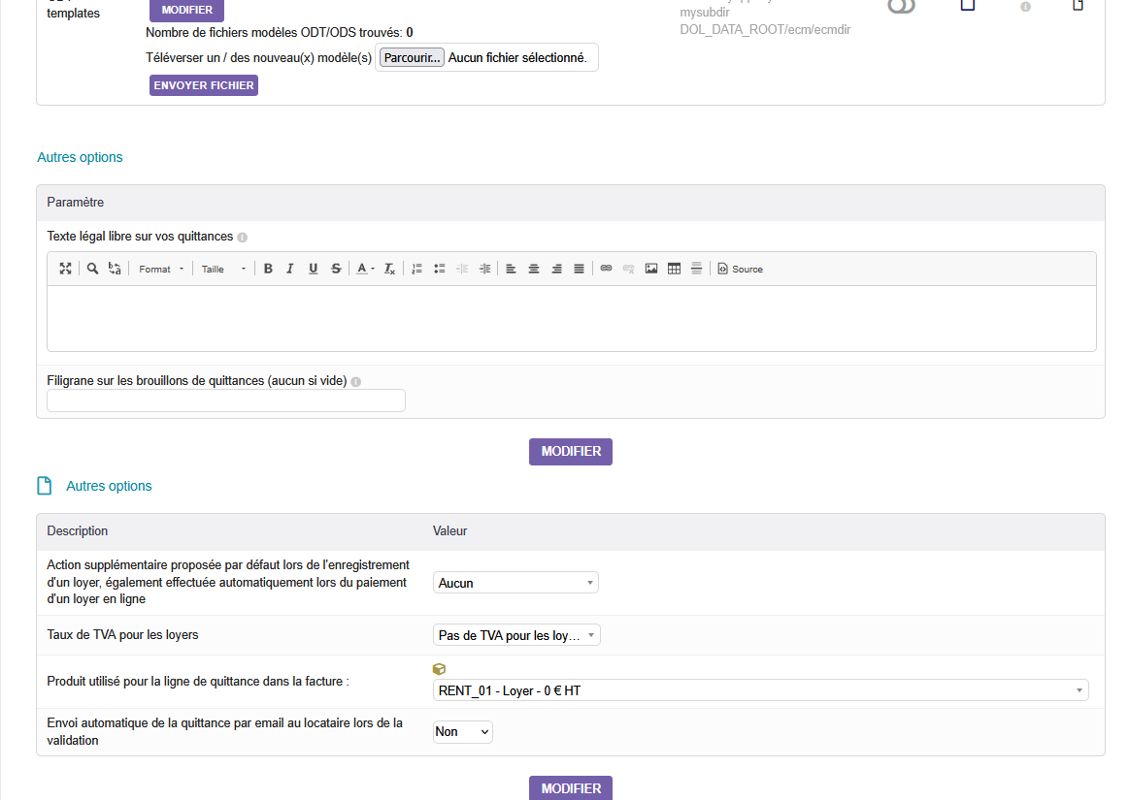Viewport: 1130px width, 800px height.
Task: Open the text color picker
Action: pos(365,269)
